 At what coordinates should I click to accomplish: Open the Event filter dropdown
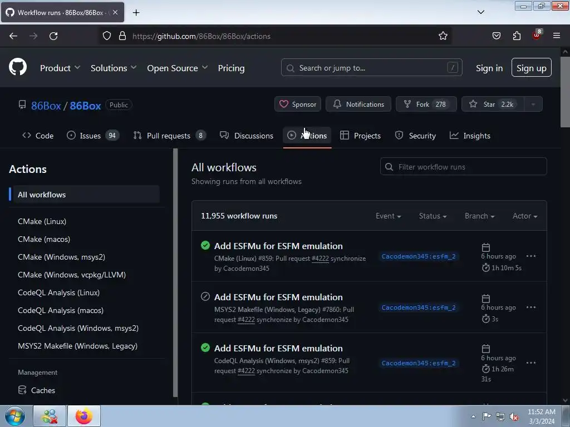pos(388,216)
